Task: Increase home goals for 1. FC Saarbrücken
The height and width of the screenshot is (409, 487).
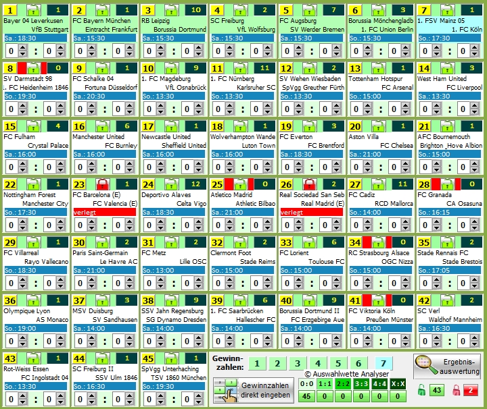Action: 229,337
